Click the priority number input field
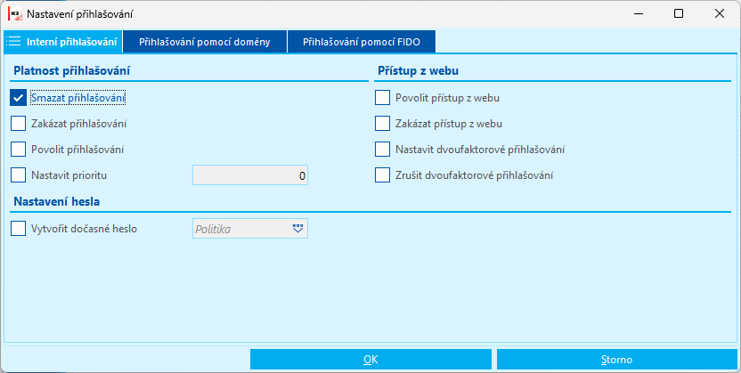Screen dimensions: 741x373 tap(250, 175)
